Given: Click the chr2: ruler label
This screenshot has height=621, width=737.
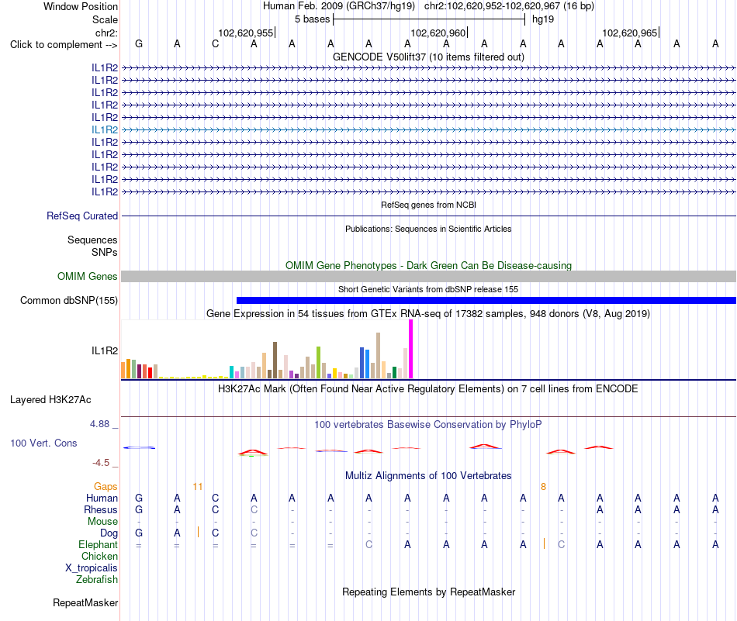Looking at the screenshot, I should tap(106, 33).
